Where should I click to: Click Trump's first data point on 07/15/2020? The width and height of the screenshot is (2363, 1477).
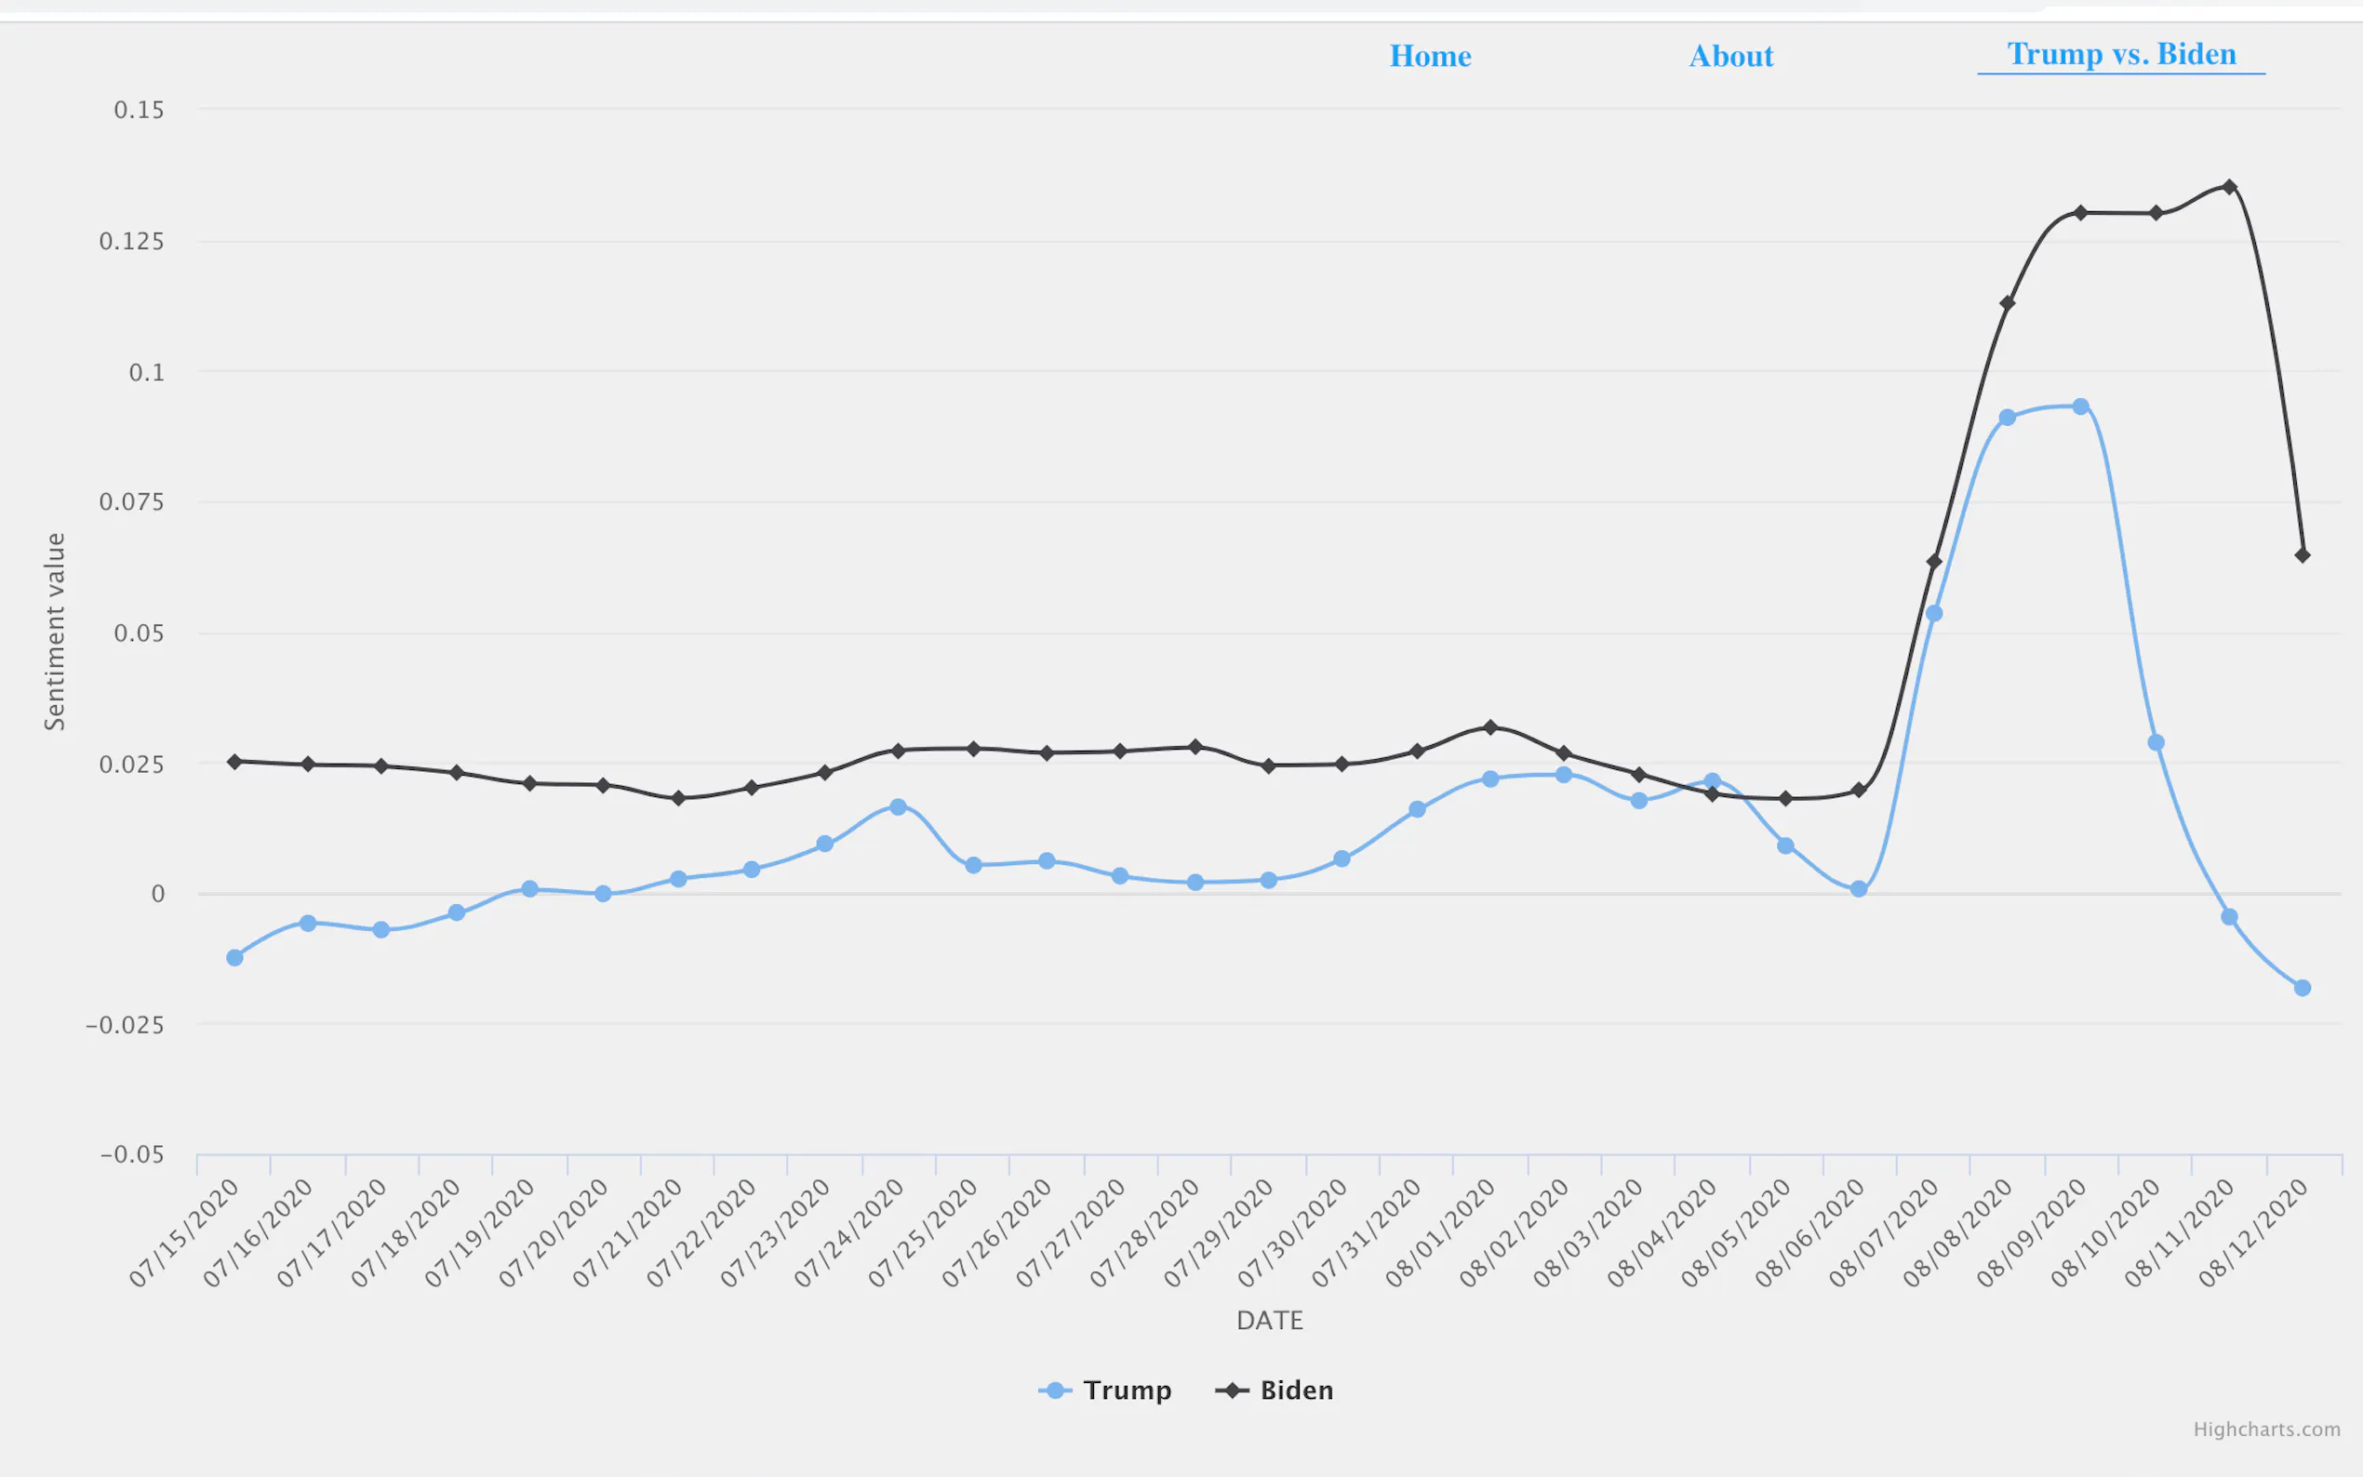click(x=234, y=957)
